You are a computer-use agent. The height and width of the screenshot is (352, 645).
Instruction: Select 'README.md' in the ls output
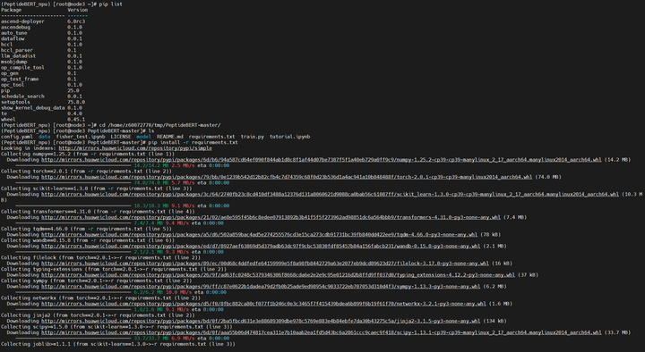tap(170, 137)
